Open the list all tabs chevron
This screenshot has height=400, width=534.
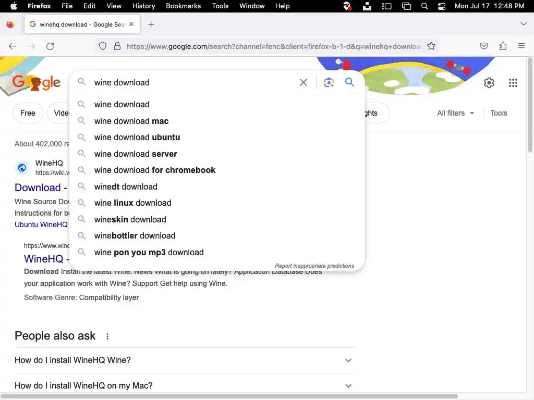click(524, 24)
